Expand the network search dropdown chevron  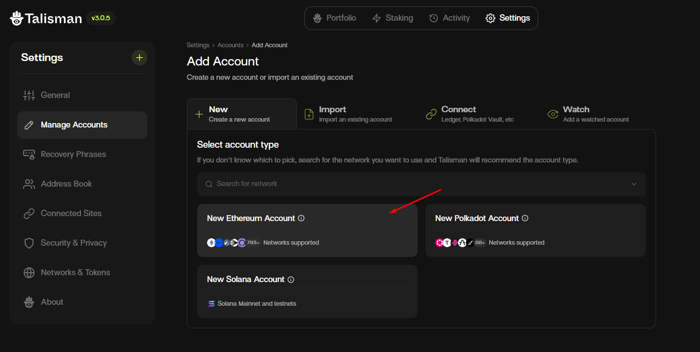[x=634, y=184]
